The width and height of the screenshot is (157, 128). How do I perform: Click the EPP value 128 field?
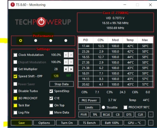point(56,76)
